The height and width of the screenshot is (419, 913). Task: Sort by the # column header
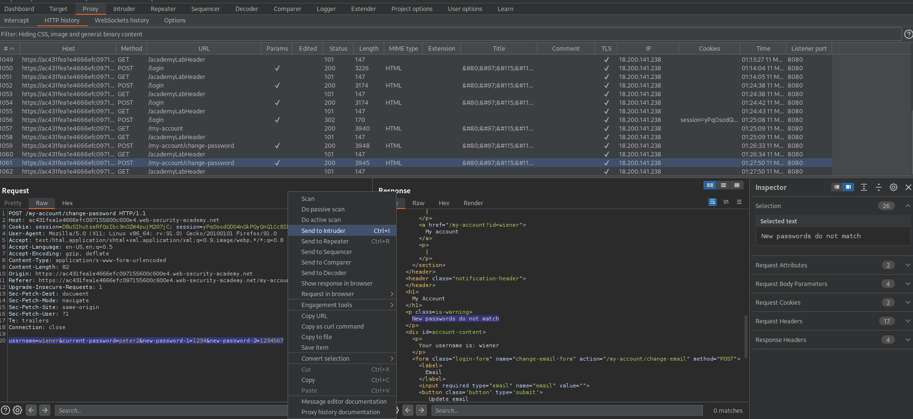[x=10, y=48]
